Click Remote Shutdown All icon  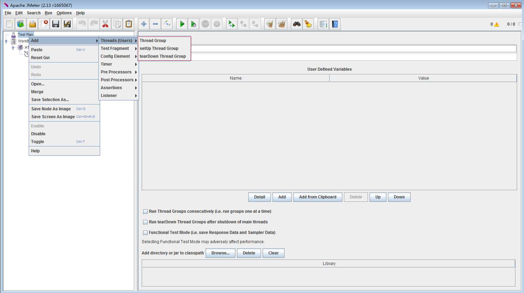click(255, 24)
